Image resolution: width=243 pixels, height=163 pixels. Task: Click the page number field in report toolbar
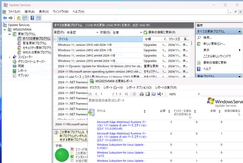click(x=105, y=94)
